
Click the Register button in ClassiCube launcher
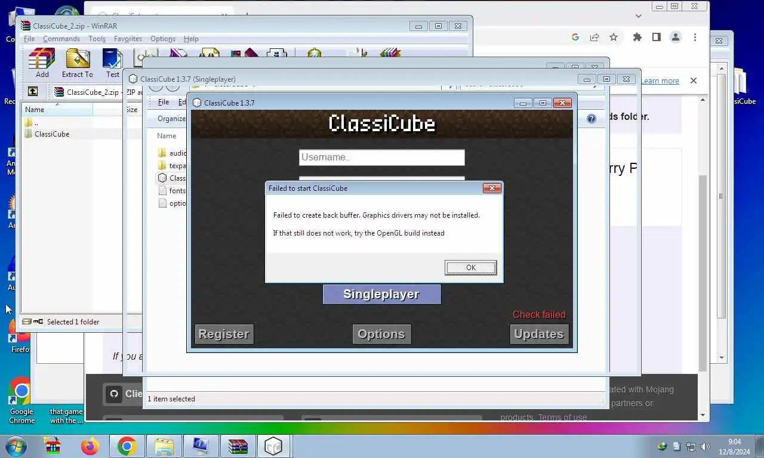(224, 334)
